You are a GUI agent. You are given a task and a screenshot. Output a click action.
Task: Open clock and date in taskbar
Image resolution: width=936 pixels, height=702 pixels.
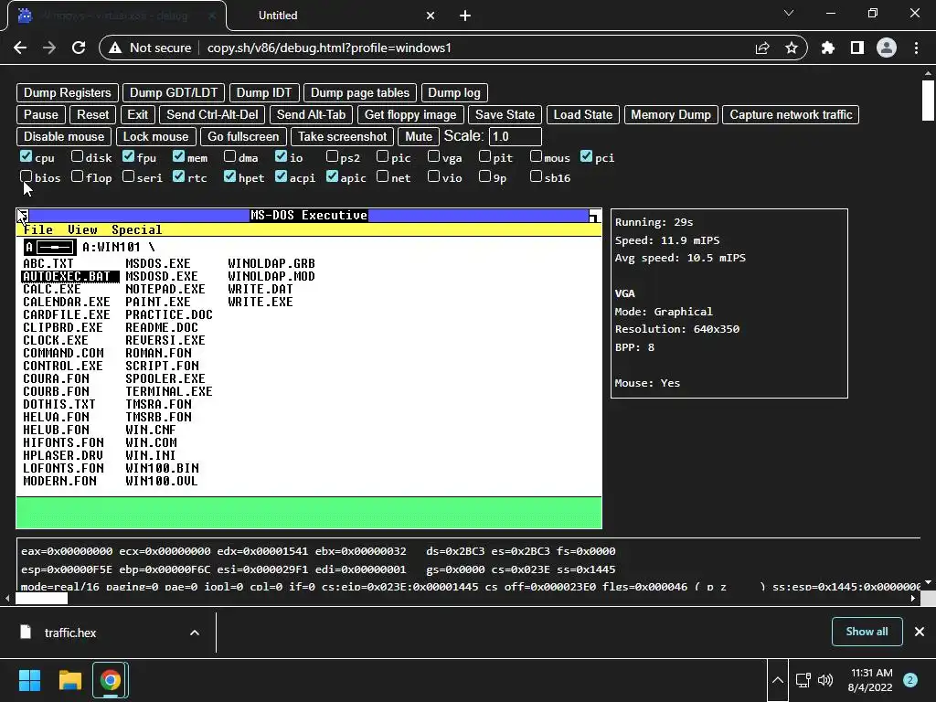coord(870,680)
